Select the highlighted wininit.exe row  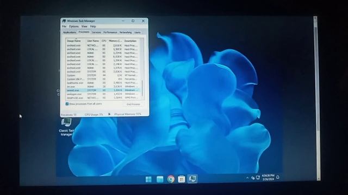point(103,90)
